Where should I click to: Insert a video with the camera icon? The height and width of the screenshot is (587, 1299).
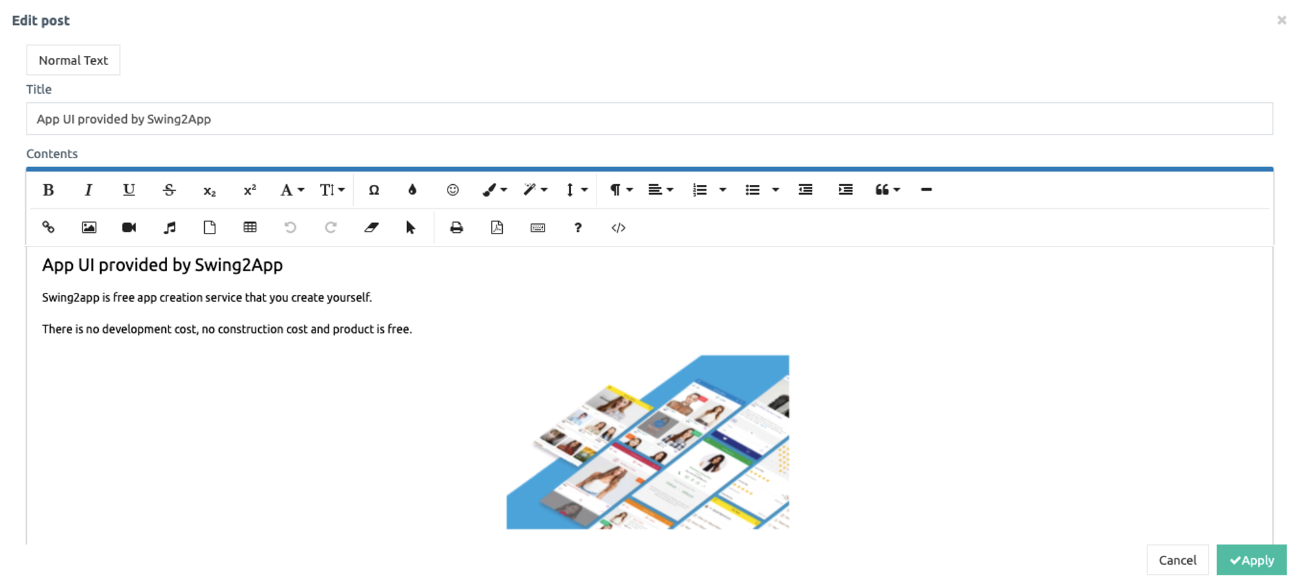129,227
